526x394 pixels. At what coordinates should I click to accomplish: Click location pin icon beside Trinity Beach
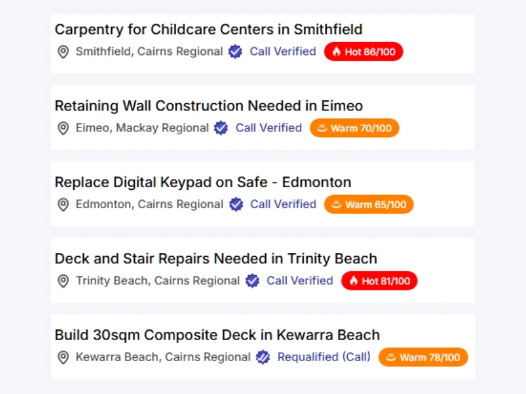tap(63, 281)
